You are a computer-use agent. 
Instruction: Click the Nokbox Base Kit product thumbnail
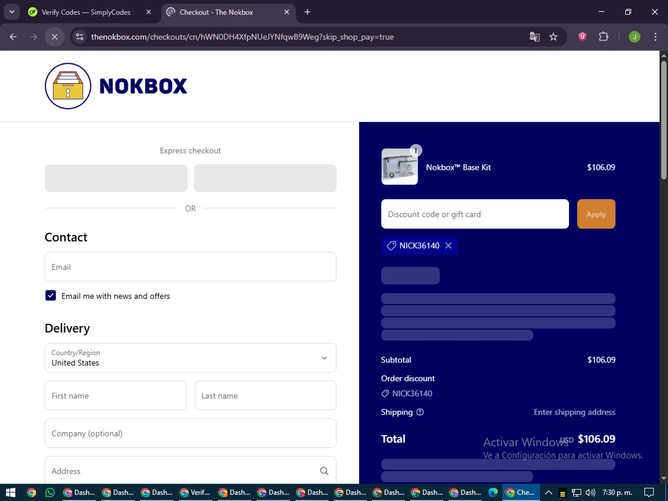(399, 167)
